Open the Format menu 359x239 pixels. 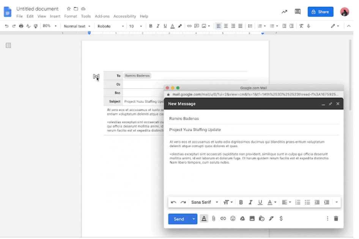click(70, 16)
